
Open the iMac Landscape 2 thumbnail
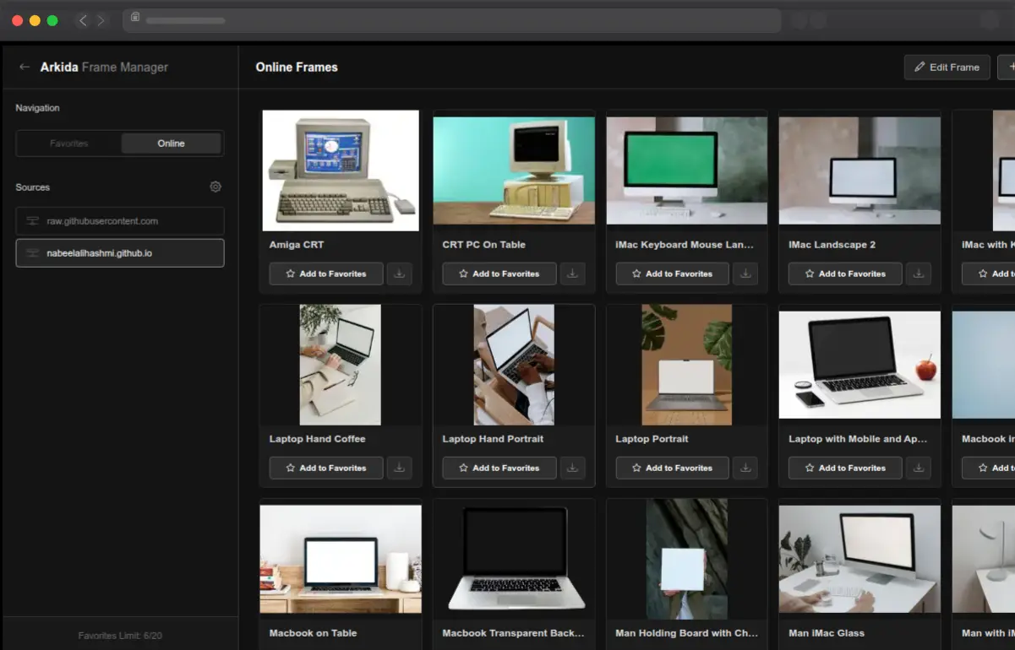point(859,171)
